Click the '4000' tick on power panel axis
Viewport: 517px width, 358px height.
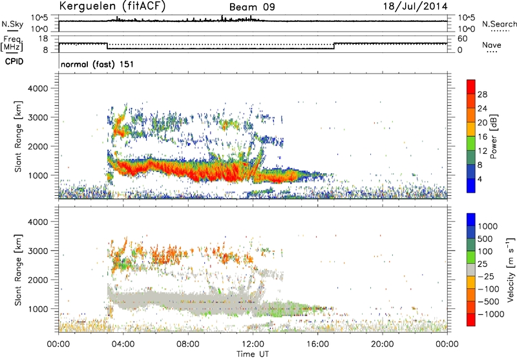(37, 89)
